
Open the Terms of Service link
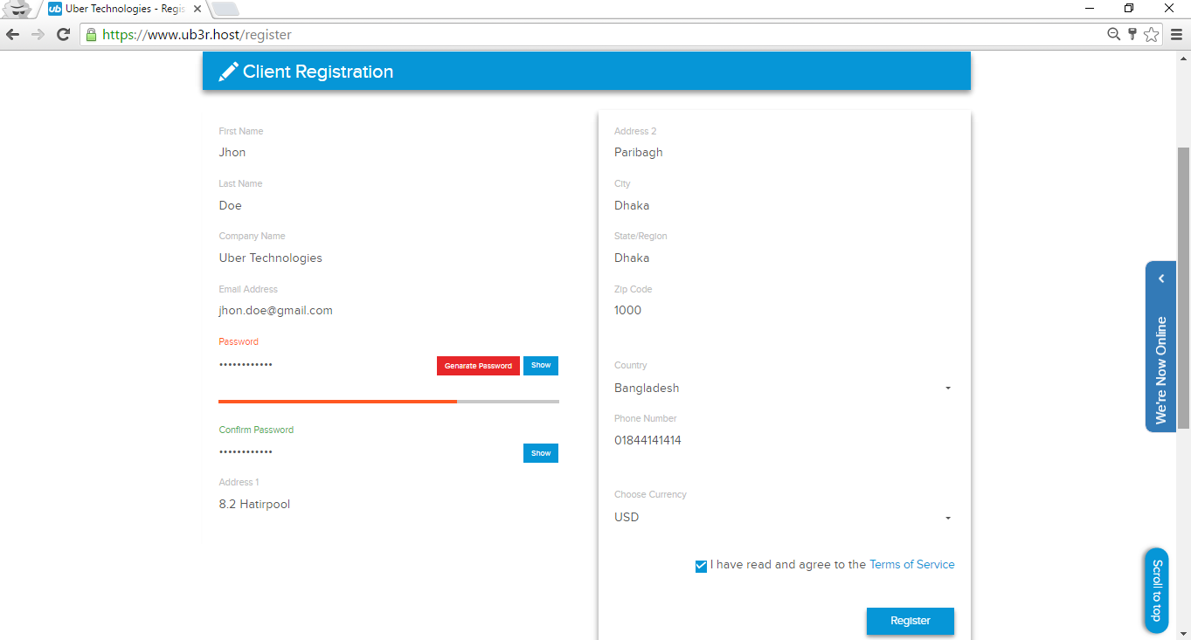911,565
